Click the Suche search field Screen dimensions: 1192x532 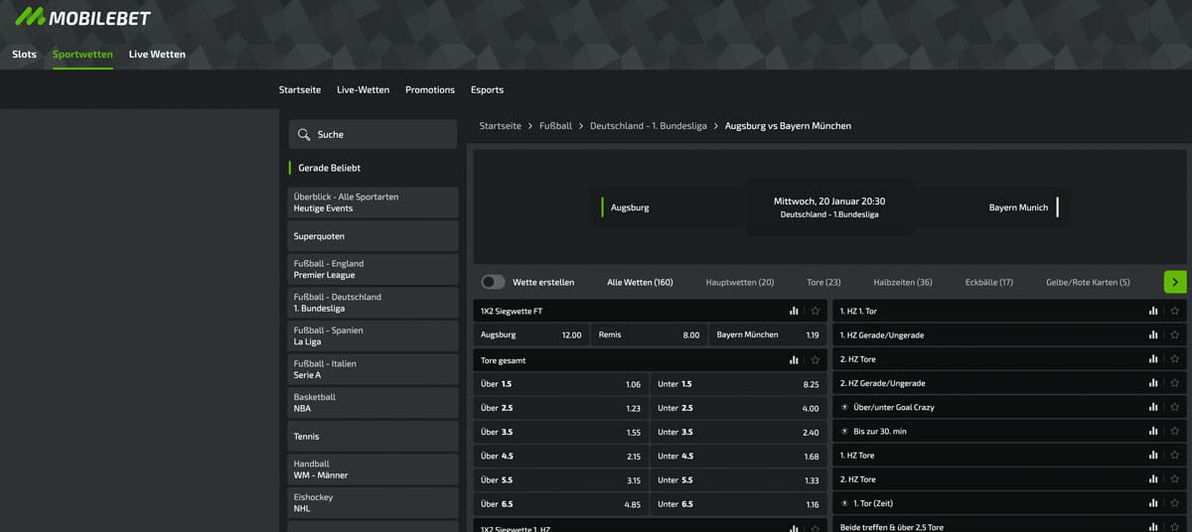coord(372,134)
